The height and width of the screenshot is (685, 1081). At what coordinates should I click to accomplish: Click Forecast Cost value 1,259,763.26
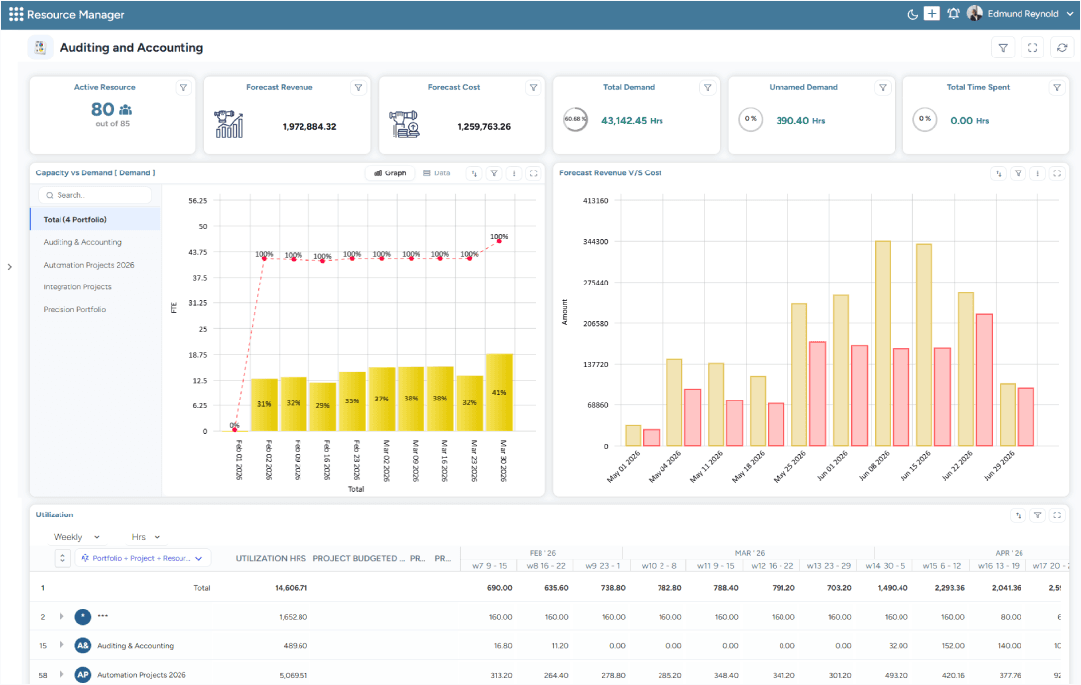(484, 127)
